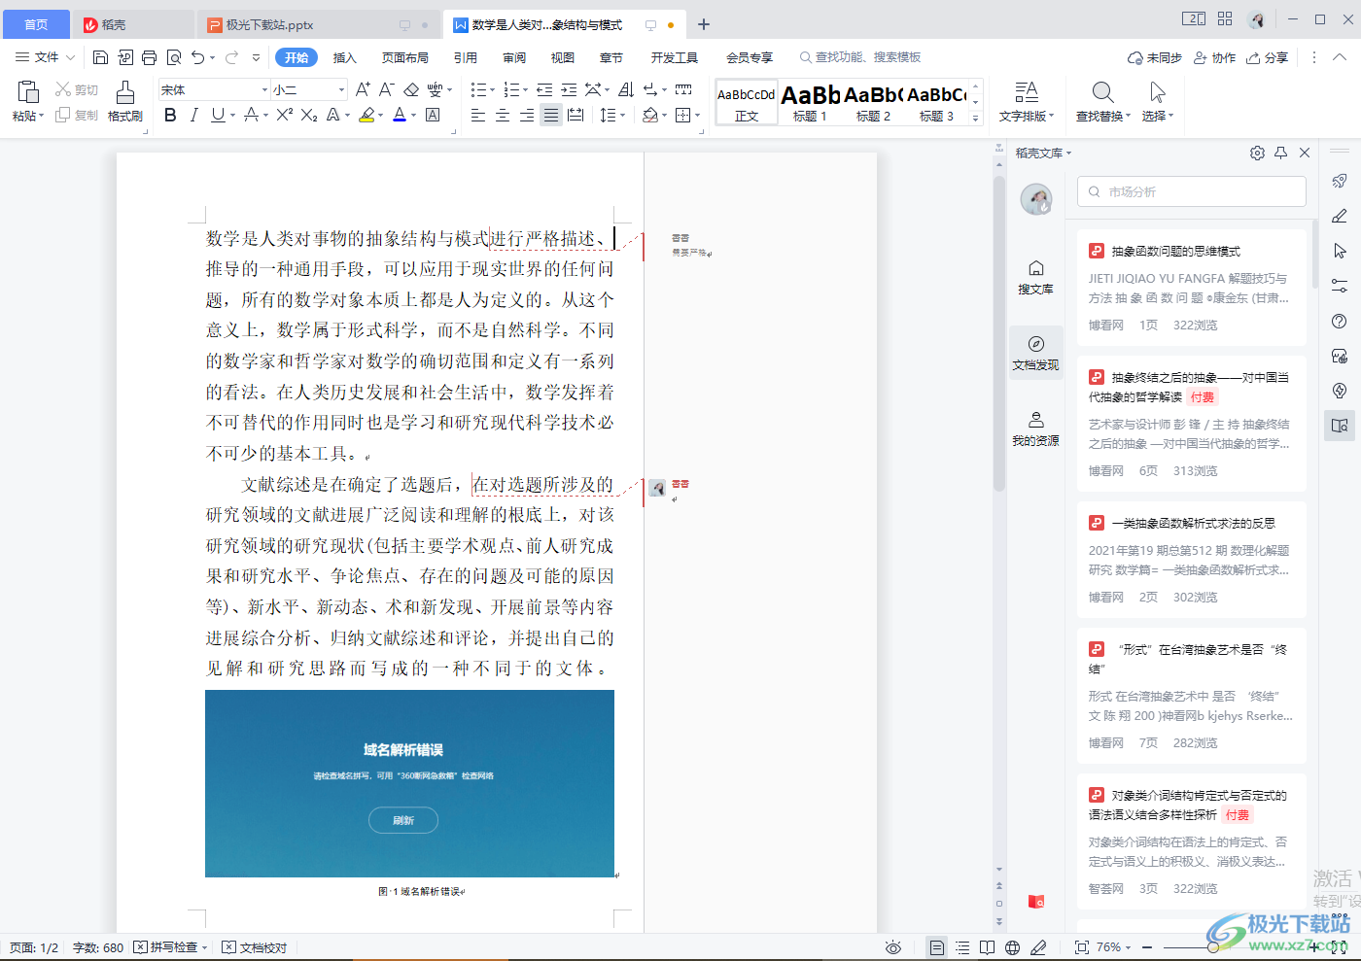This screenshot has height=961, width=1361.
Task: Decrease font size with A- icon
Action: (x=386, y=89)
